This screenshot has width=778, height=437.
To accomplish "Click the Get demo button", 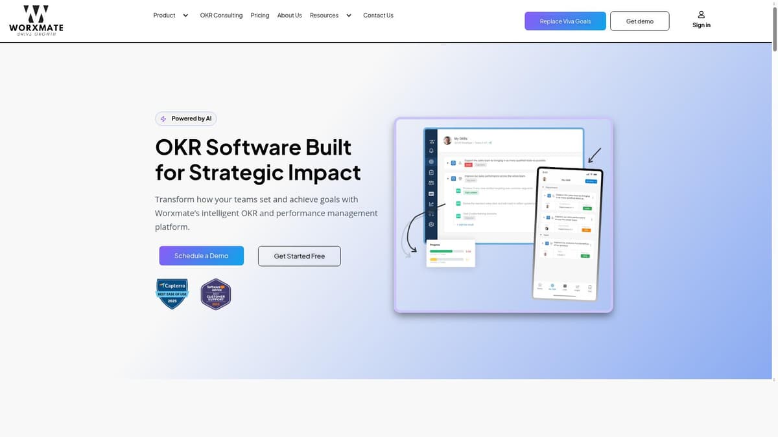I will click(x=640, y=21).
